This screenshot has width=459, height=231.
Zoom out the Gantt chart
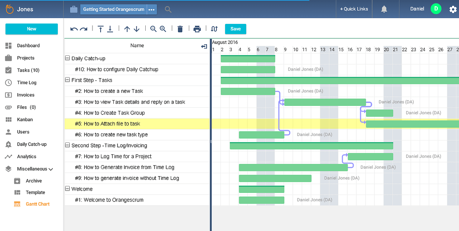pyautogui.click(x=153, y=28)
